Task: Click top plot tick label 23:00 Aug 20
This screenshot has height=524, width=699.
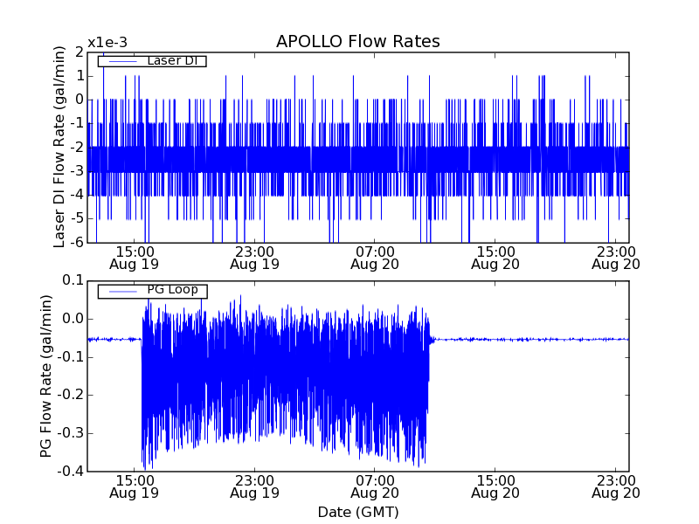Action: point(616,258)
